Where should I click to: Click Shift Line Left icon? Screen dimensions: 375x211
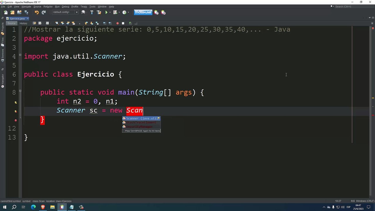pos(105,23)
